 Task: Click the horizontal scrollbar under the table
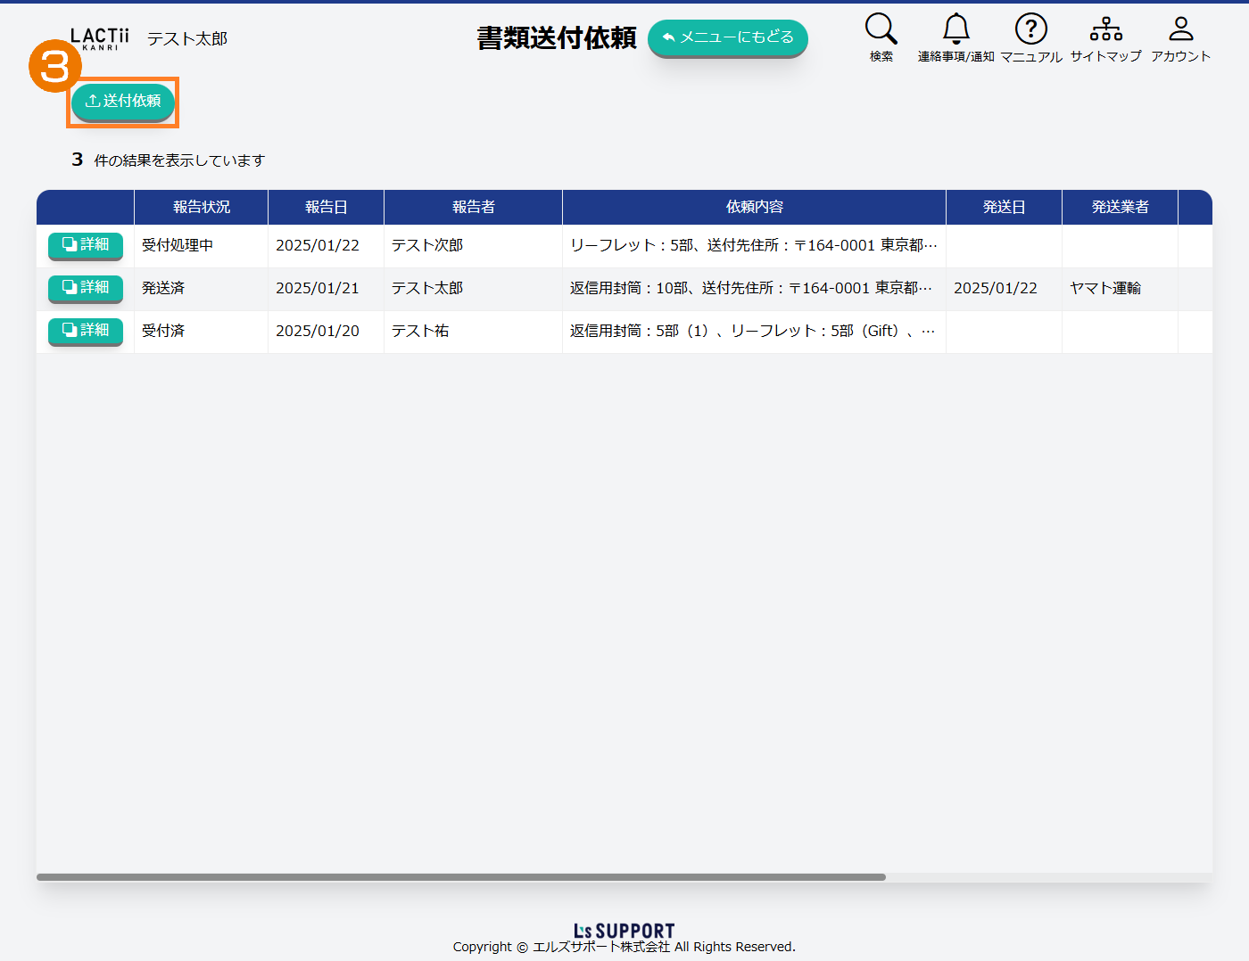460,877
